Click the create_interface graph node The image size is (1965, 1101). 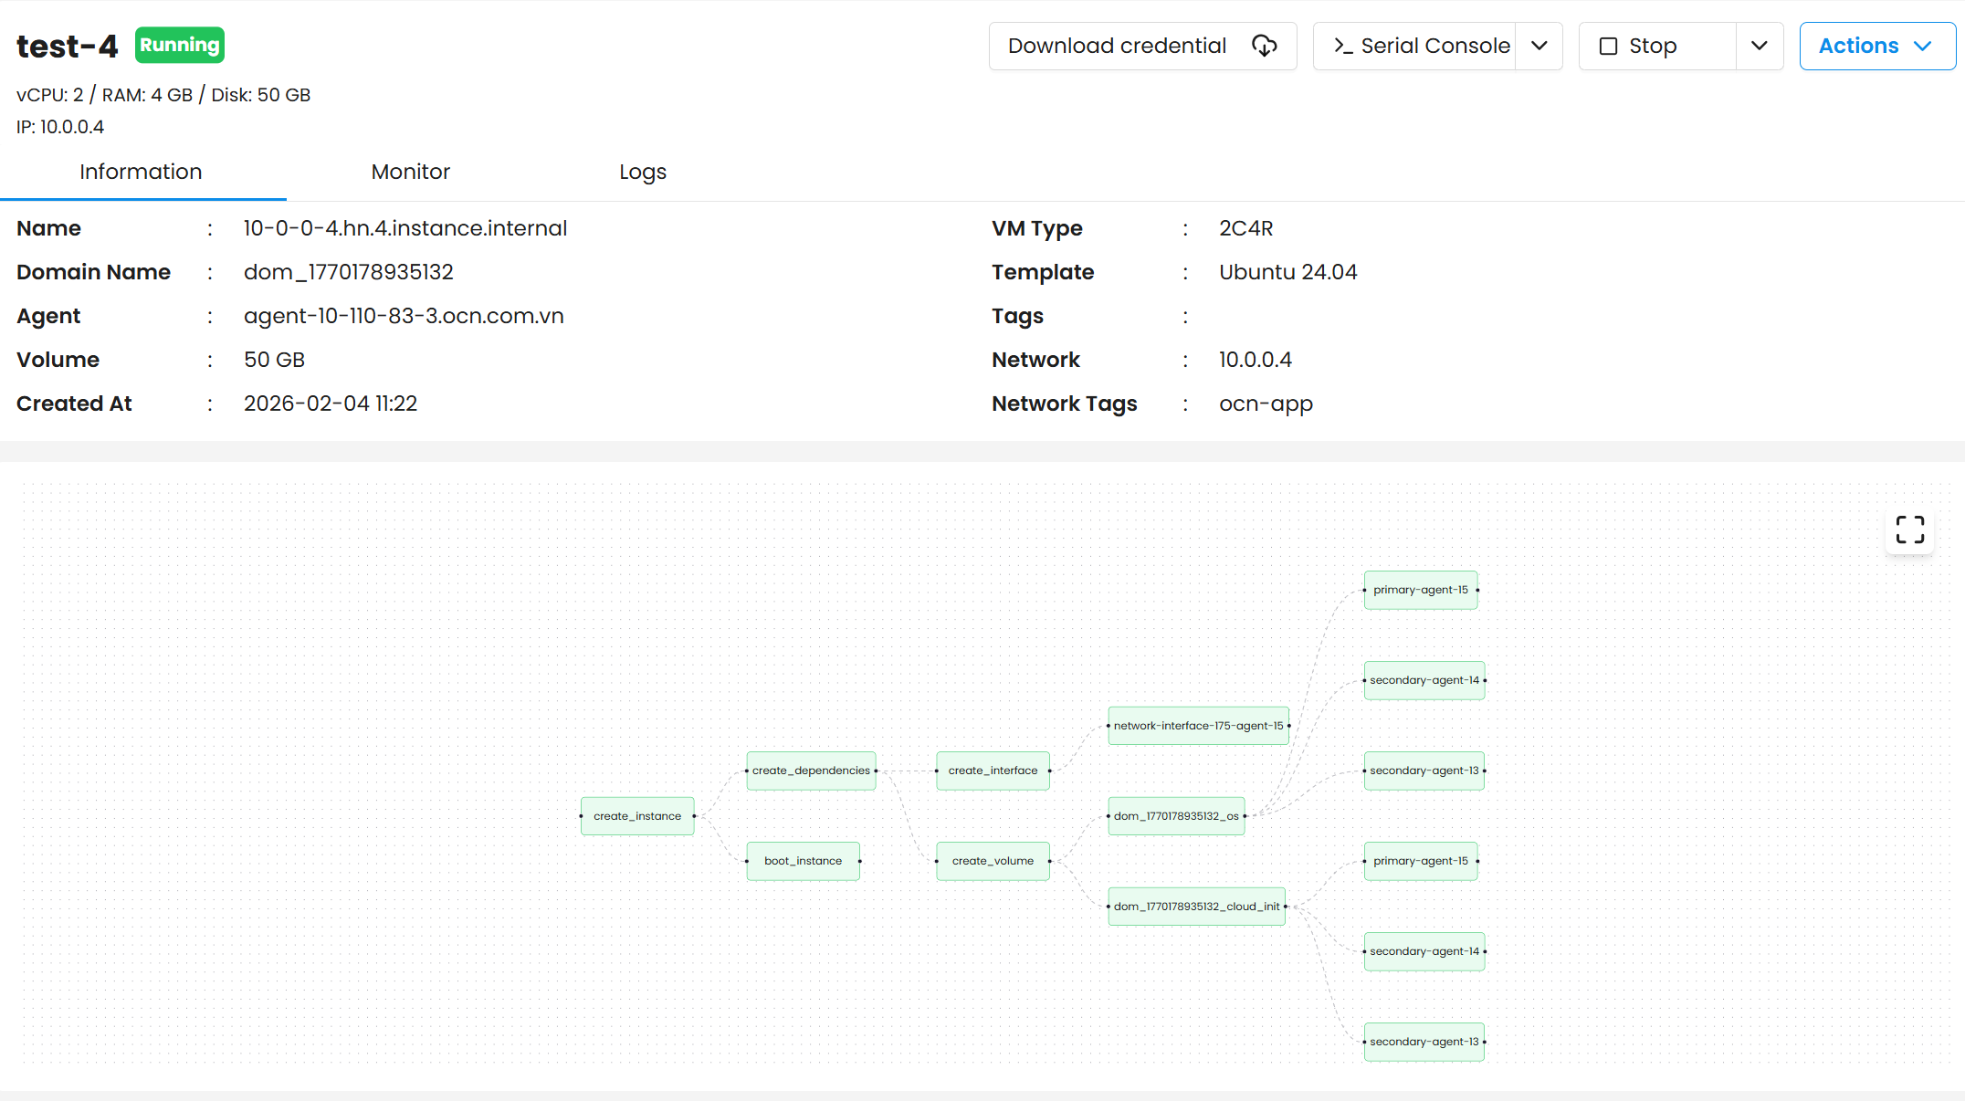[x=993, y=771]
